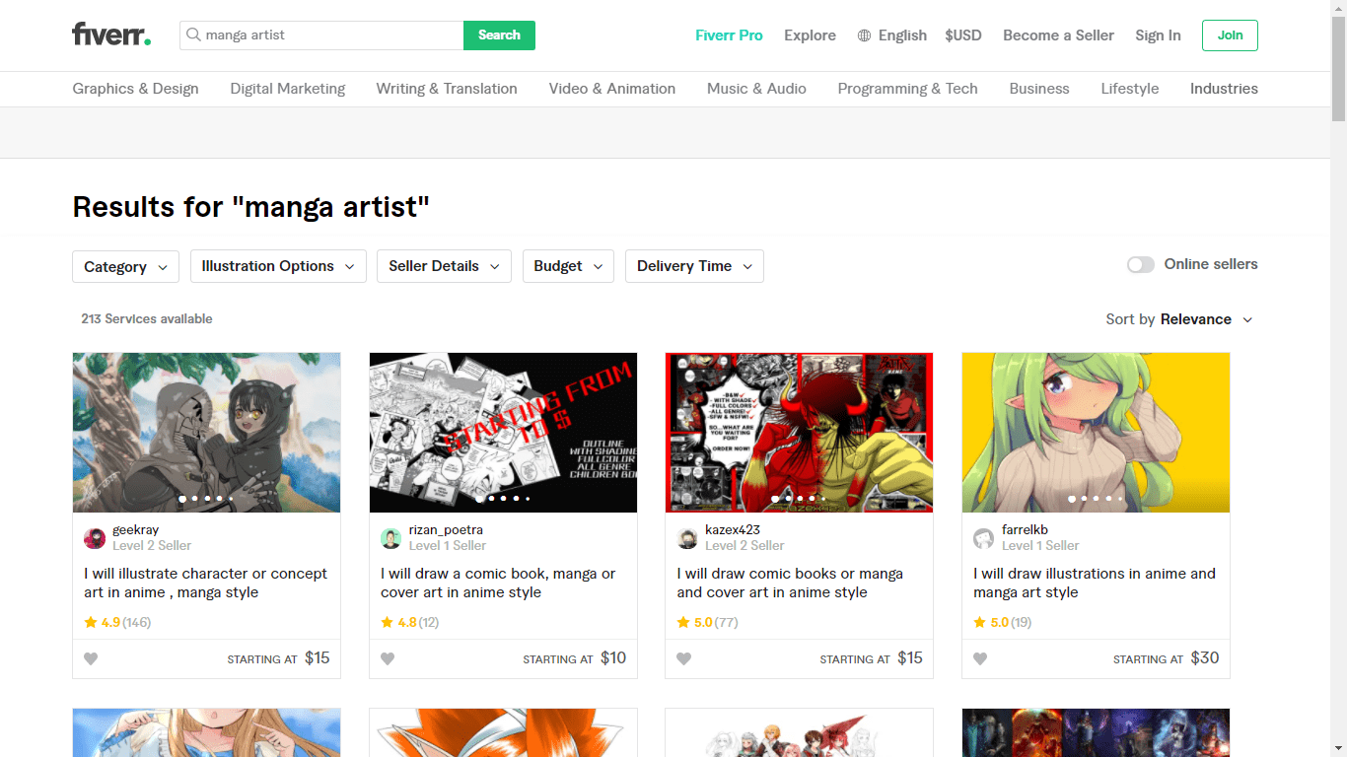Open geekray's gig thumbnail image
The height and width of the screenshot is (757, 1347).
[x=206, y=433]
